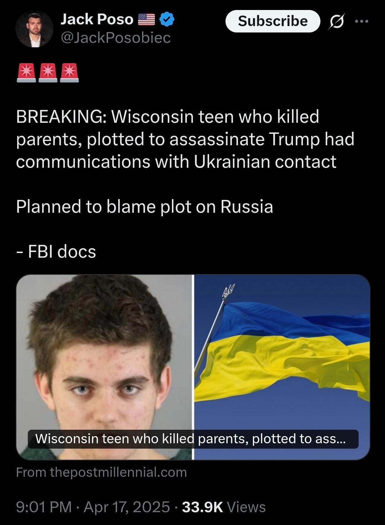Click the first red siren emoji
The width and height of the screenshot is (385, 525).
(26, 73)
